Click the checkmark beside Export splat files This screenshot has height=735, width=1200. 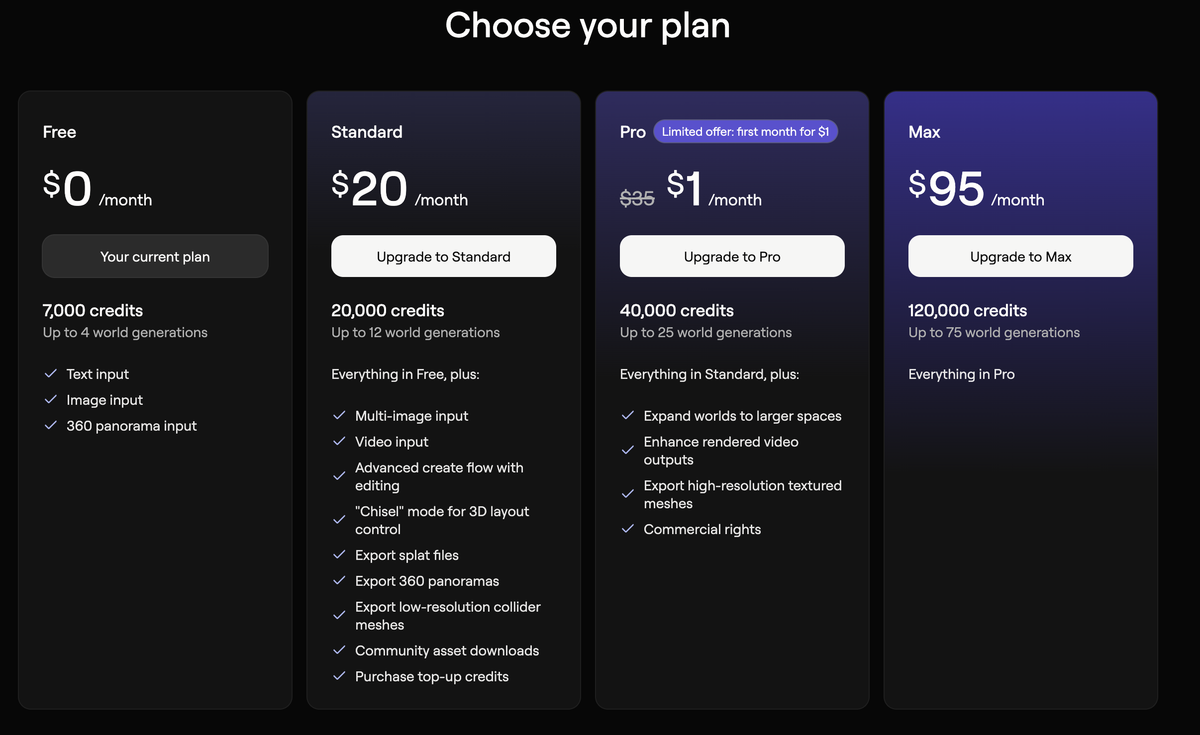coord(339,554)
